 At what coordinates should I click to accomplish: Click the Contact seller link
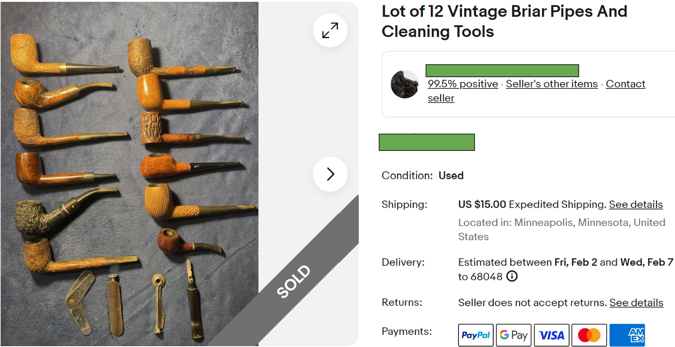point(625,84)
